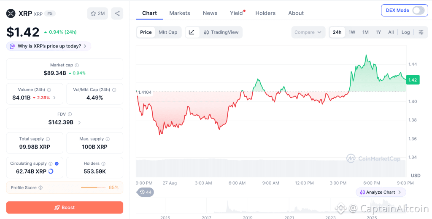Click the 1.4104 opening price label
The height and width of the screenshot is (219, 432).
(145, 92)
